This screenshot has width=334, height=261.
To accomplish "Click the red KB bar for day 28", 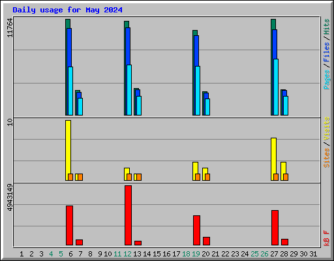I will 284,242.
